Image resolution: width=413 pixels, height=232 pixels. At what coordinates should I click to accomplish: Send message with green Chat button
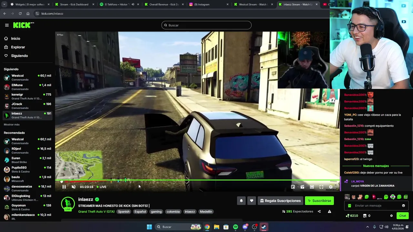tap(403, 216)
